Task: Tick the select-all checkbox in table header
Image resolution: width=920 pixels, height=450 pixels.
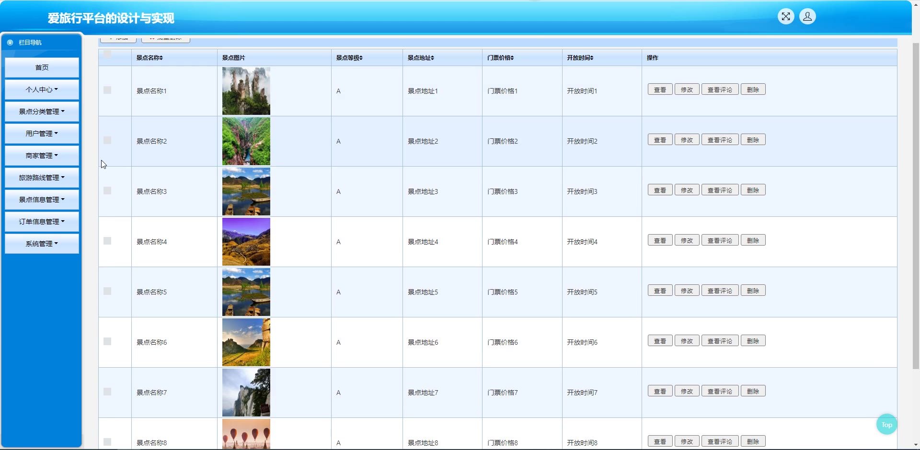Action: pos(107,54)
